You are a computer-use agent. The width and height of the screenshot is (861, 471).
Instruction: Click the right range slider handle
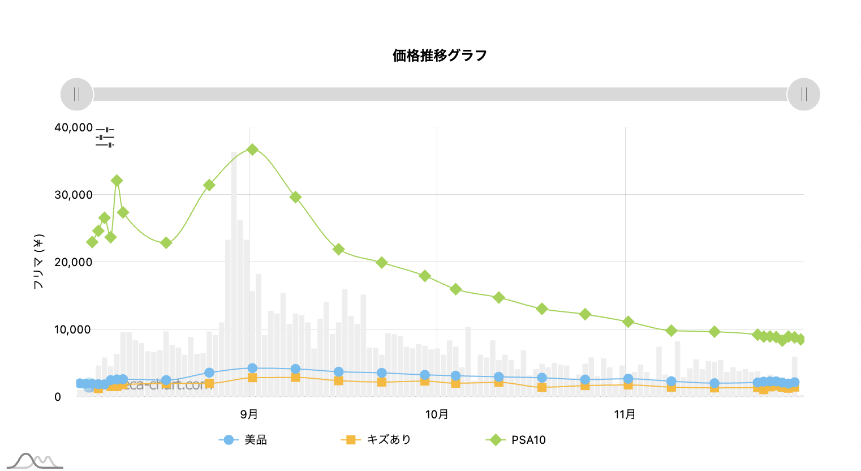click(804, 94)
